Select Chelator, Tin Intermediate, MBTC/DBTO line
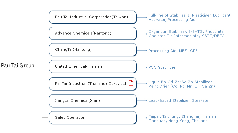The image size is (238, 133). [187, 36]
